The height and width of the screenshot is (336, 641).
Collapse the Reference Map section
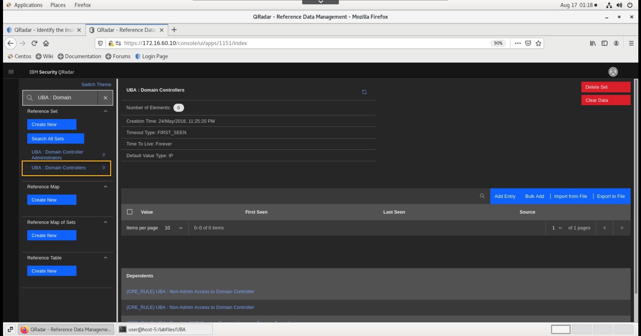(x=105, y=187)
